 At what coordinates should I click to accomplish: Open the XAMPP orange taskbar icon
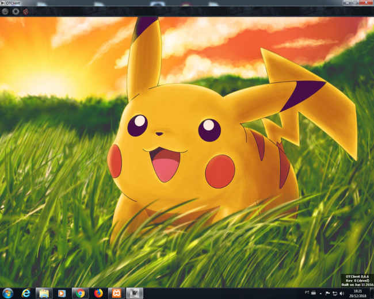116,293
